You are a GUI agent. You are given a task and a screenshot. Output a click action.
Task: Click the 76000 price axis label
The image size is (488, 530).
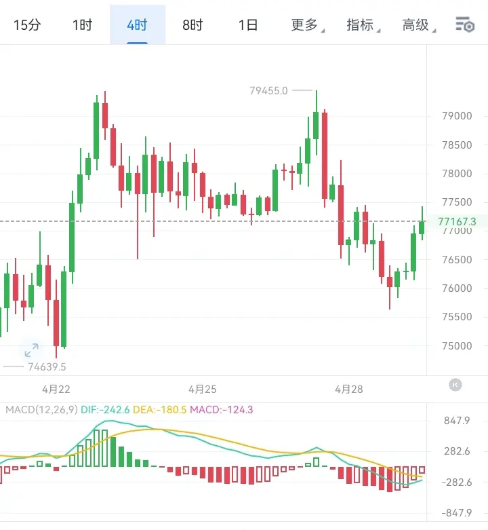pyautogui.click(x=457, y=288)
